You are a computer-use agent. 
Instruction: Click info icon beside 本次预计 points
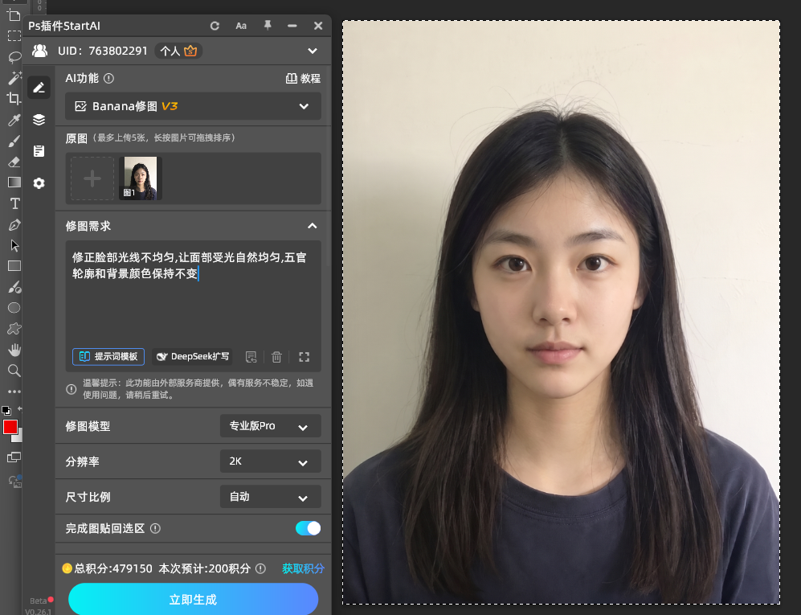(x=260, y=568)
